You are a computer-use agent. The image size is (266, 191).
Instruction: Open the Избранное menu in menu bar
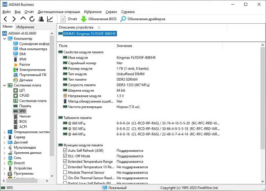click(93, 12)
